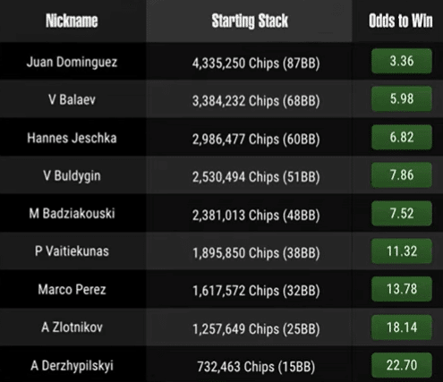Click the 3.36 odds button for Juan Dominguez

(x=402, y=61)
